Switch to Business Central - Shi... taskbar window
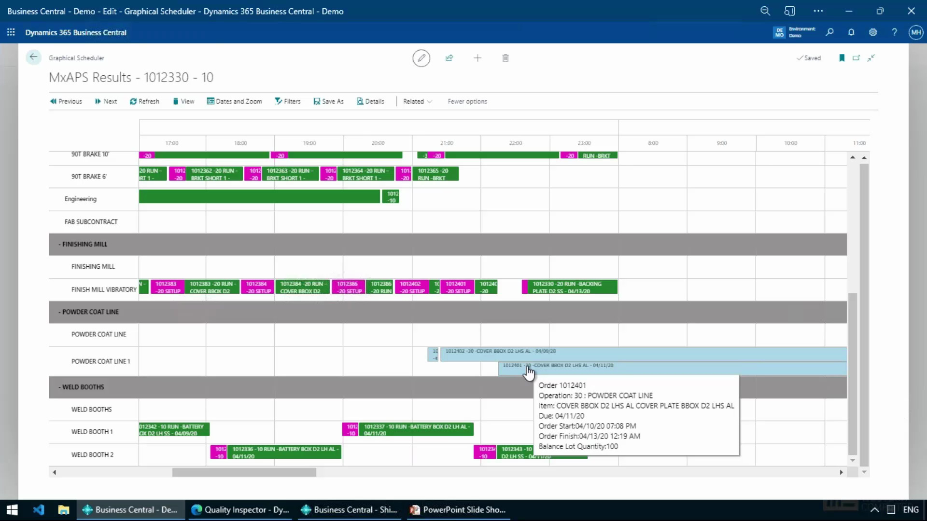927x521 pixels. pos(349,509)
